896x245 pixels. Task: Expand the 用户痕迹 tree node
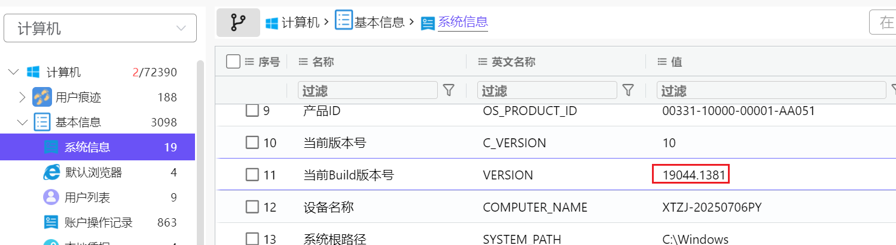22,97
